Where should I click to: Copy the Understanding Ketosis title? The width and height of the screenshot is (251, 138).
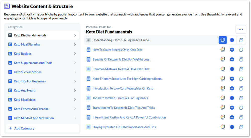241,40
